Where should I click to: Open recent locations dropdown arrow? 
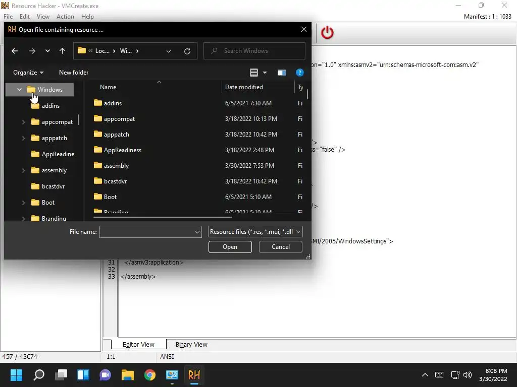(47, 51)
